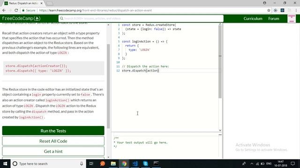Open the Curriculum link
Image resolution: width=300 pixels, height=168 pixels.
(x=253, y=19)
